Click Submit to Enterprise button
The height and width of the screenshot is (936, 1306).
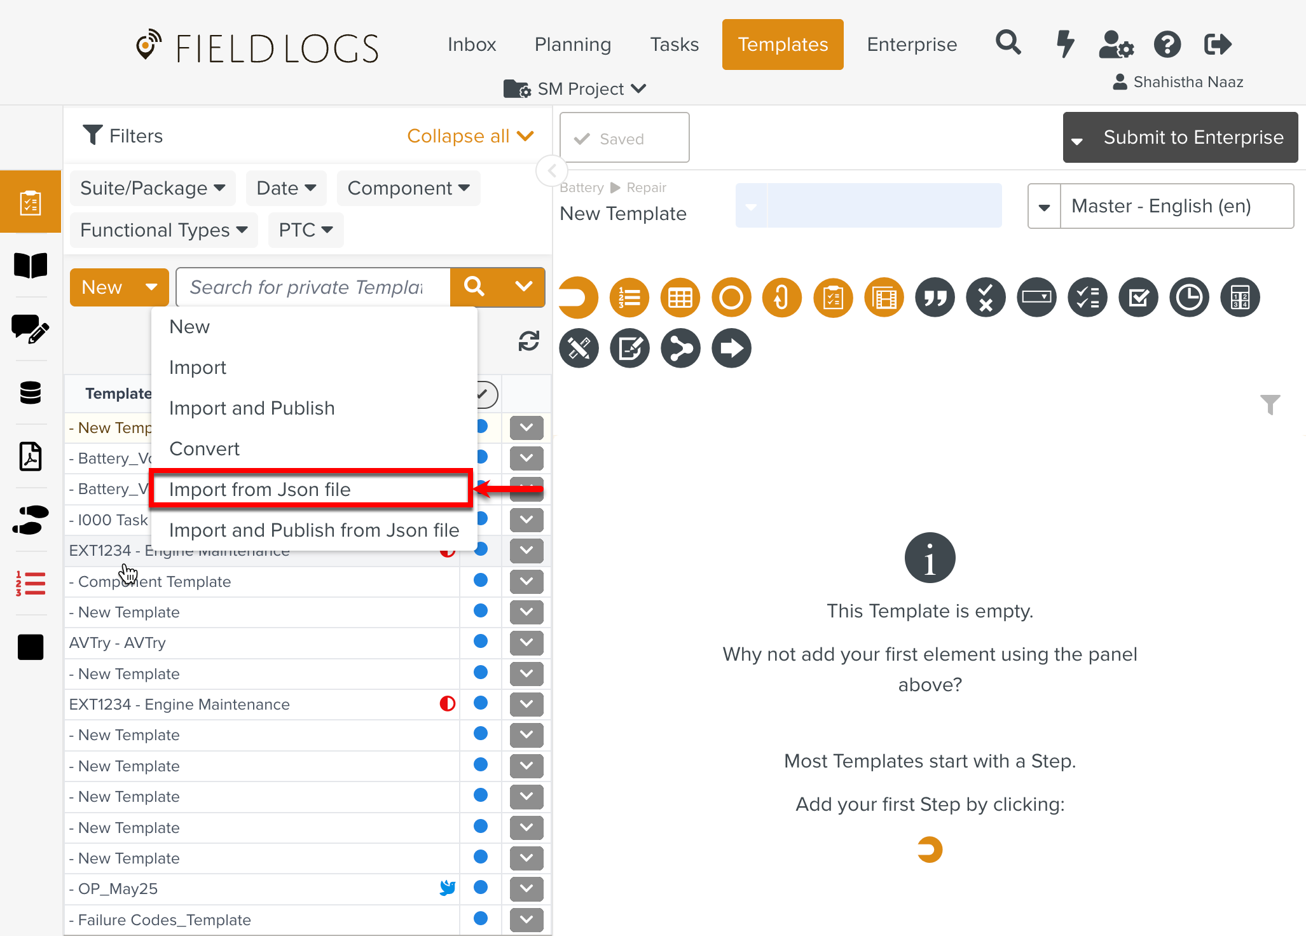click(x=1193, y=137)
